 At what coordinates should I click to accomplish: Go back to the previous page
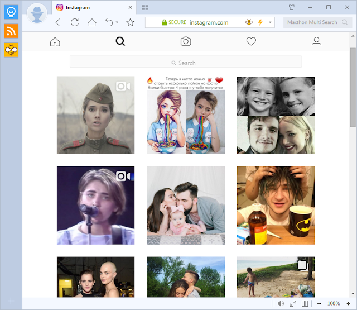coord(58,22)
